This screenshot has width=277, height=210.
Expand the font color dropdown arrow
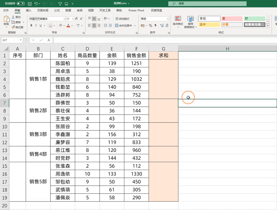(72, 26)
